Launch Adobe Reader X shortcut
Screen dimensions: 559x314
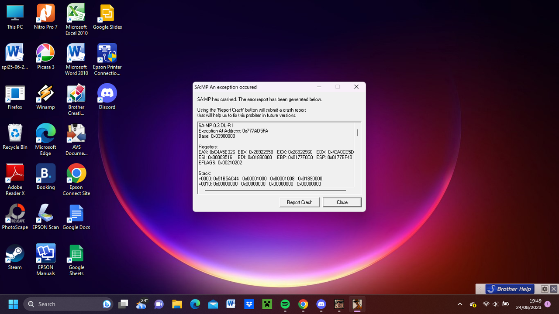coord(15,180)
